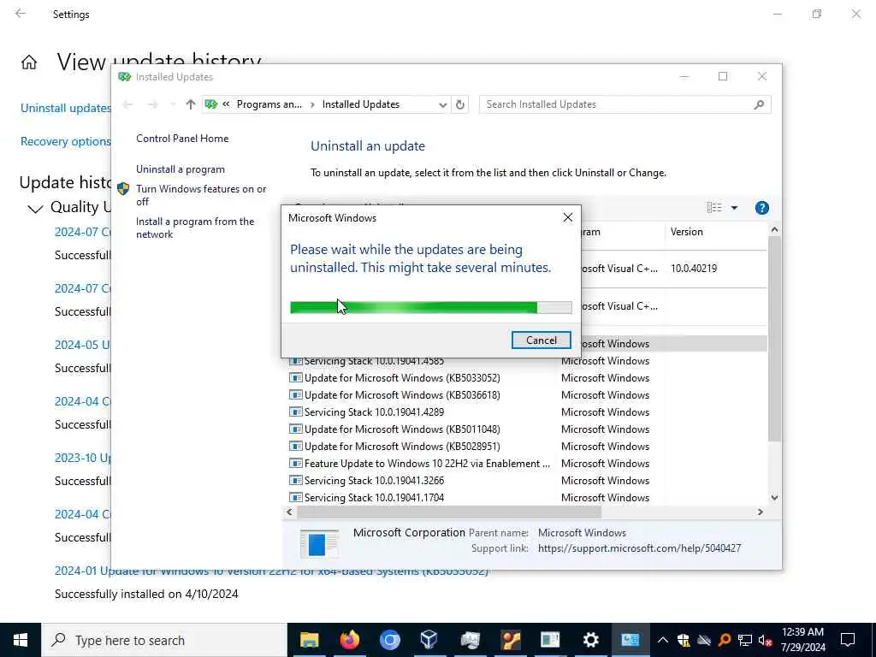876x657 pixels.
Task: Collapse the Quality Updates section chevron
Action: [x=35, y=209]
